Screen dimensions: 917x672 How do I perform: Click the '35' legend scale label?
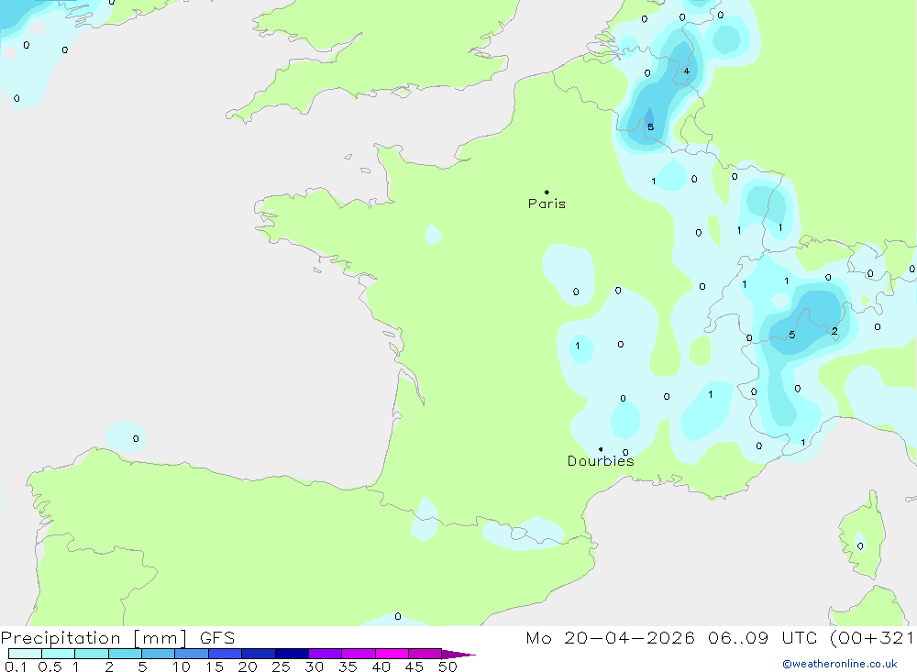pyautogui.click(x=348, y=666)
